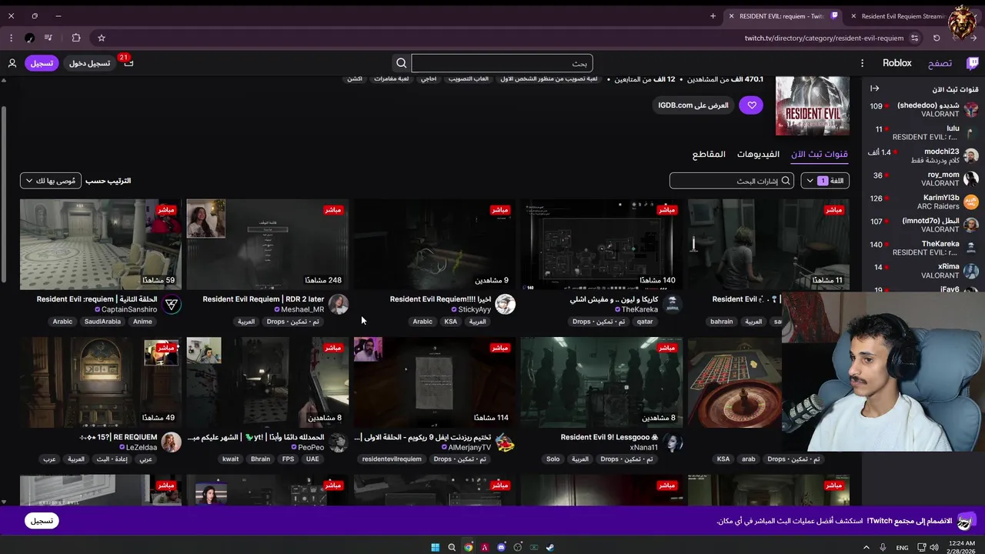This screenshot has width=985, height=554.
Task: Open the Browse (تصفح) link
Action: point(940,63)
